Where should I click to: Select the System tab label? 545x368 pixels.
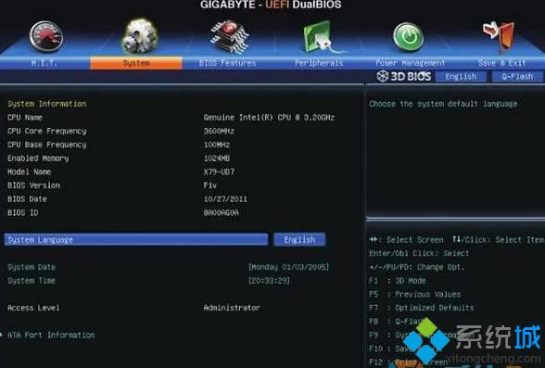tap(136, 63)
